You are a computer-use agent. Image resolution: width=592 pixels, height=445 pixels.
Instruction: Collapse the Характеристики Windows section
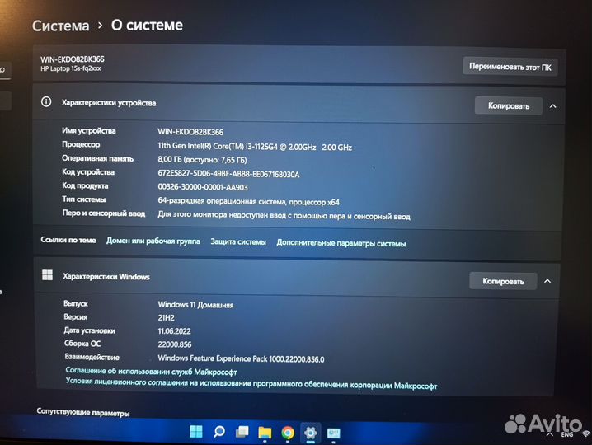(547, 281)
